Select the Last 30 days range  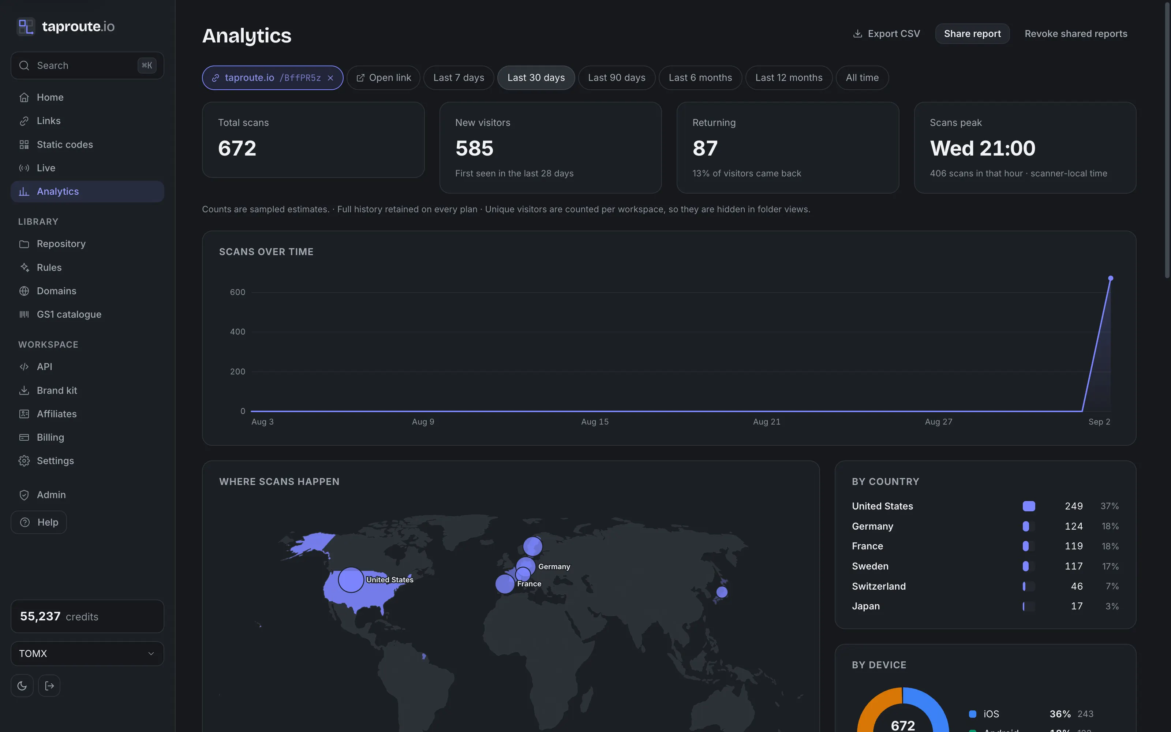pos(536,78)
